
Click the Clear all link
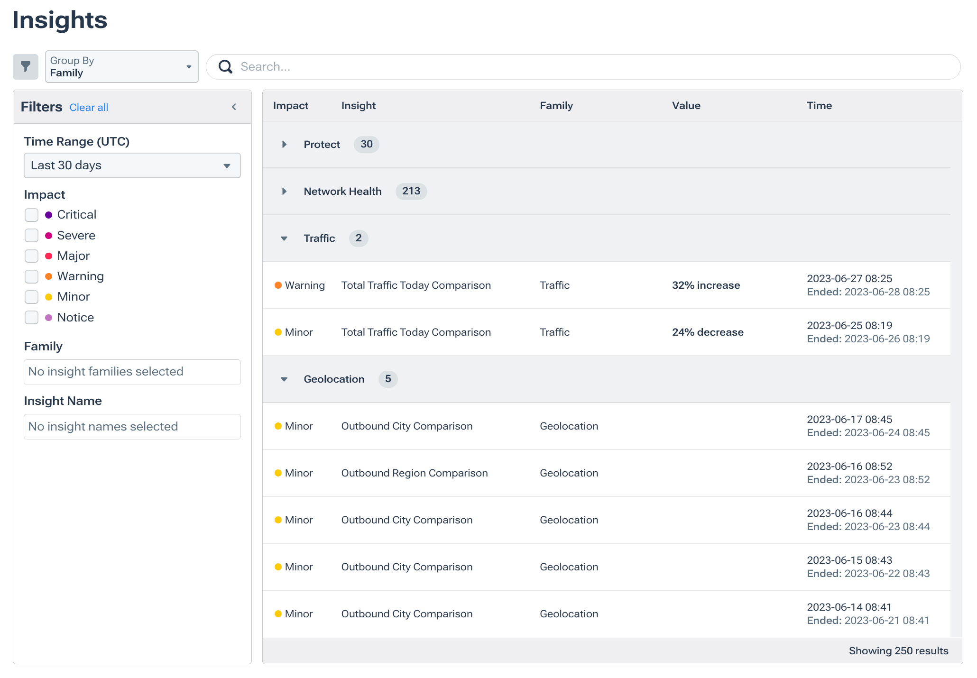tap(89, 107)
